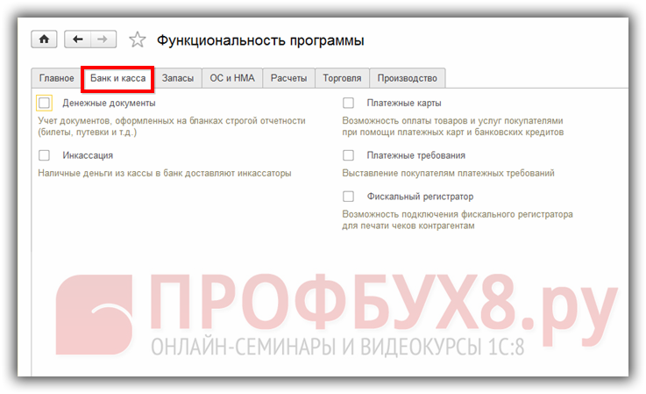
Task: Click description about подключения фискального регистратора
Action: 458,220
